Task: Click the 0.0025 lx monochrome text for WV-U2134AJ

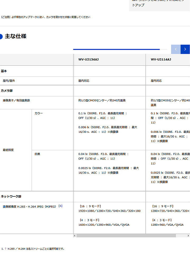Action: pos(108,170)
